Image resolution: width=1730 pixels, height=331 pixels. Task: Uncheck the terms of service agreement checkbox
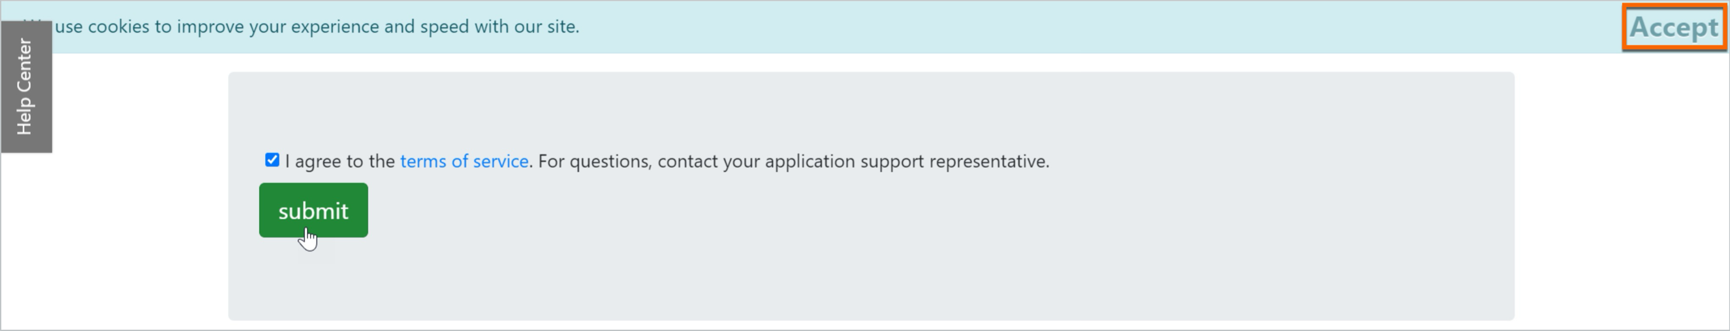click(x=272, y=160)
